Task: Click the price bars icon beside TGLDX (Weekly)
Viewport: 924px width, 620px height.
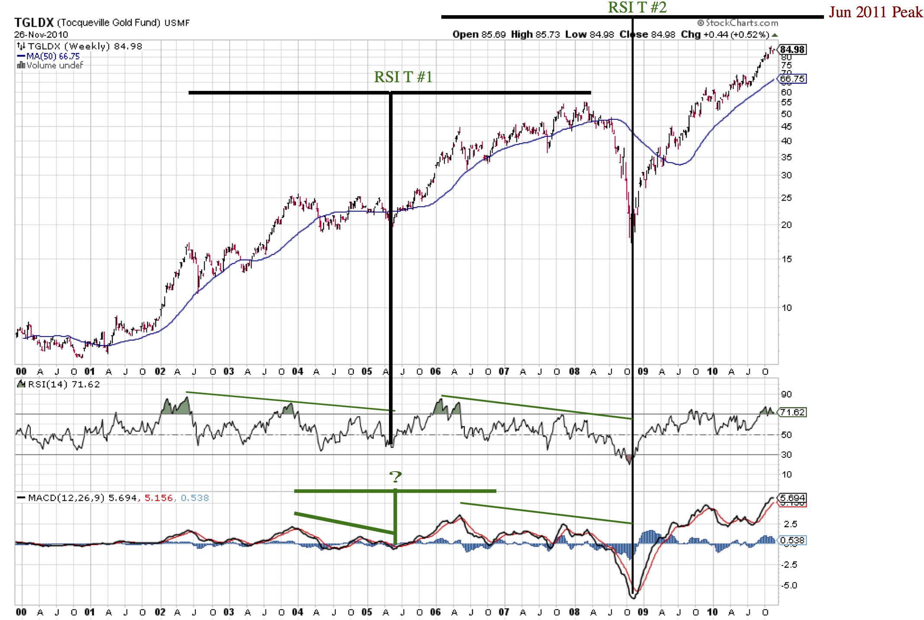Action: click(x=21, y=46)
